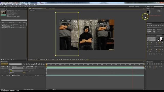The width and height of the screenshot is (164, 92).
Task: Hide the first video layer with eye toggle
Action: (1, 68)
